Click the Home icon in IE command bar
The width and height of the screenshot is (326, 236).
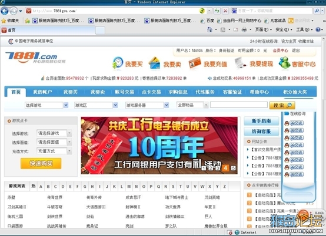tap(209, 30)
